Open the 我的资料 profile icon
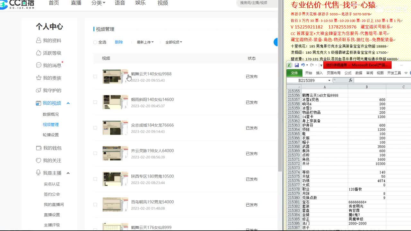This screenshot has height=231, width=411. click(x=39, y=40)
